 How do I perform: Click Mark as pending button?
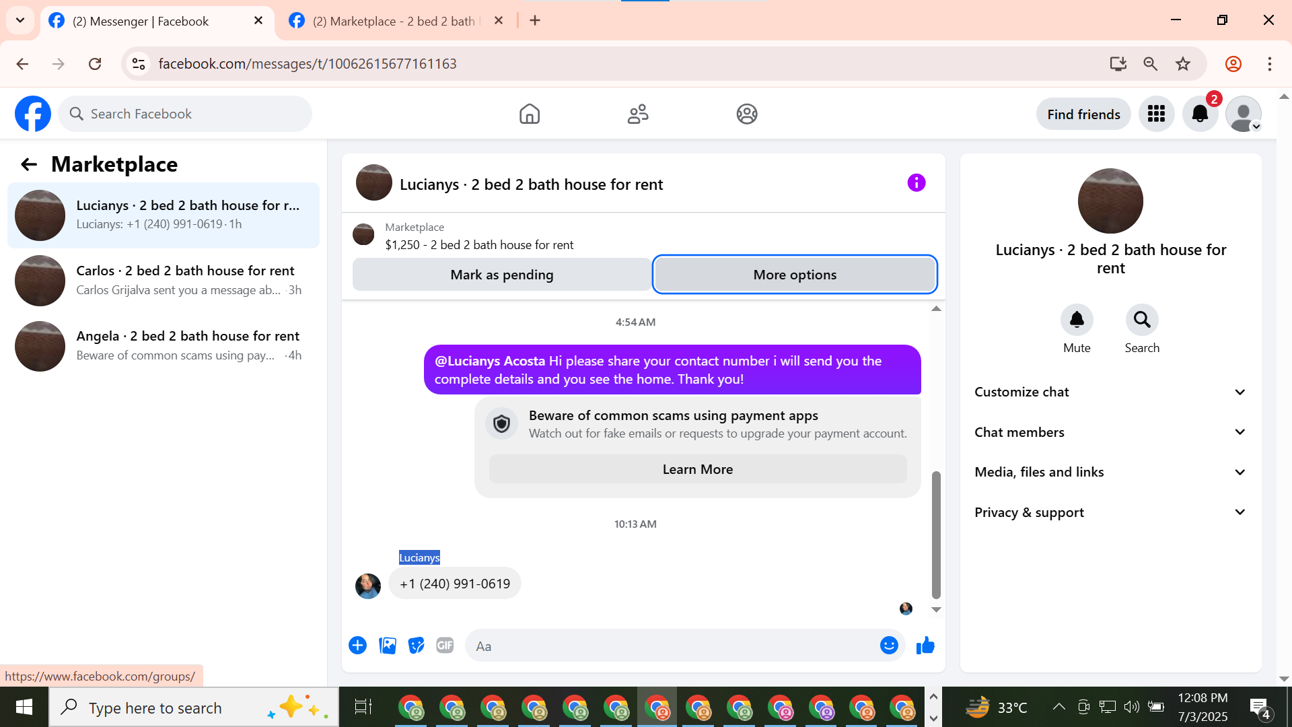point(501,275)
